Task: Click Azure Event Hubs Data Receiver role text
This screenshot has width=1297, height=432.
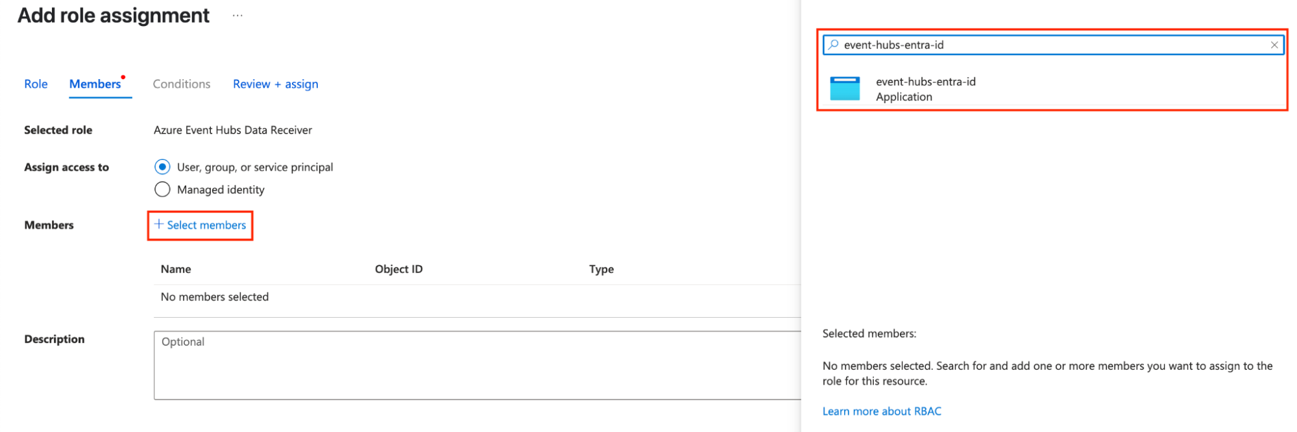Action: pyautogui.click(x=233, y=130)
